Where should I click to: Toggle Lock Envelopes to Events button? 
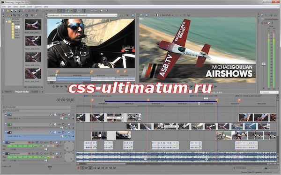[x=74, y=11]
